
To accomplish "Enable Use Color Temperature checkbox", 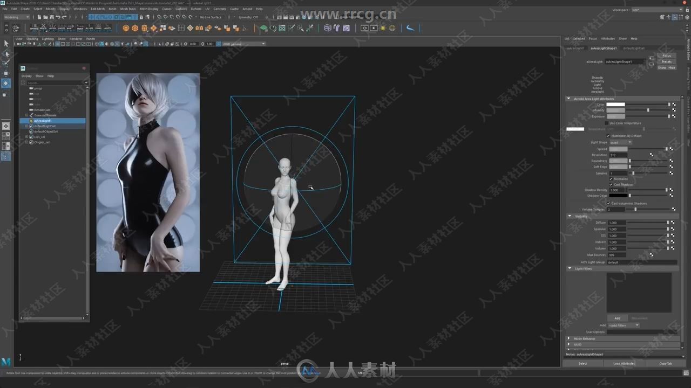I will 607,123.
